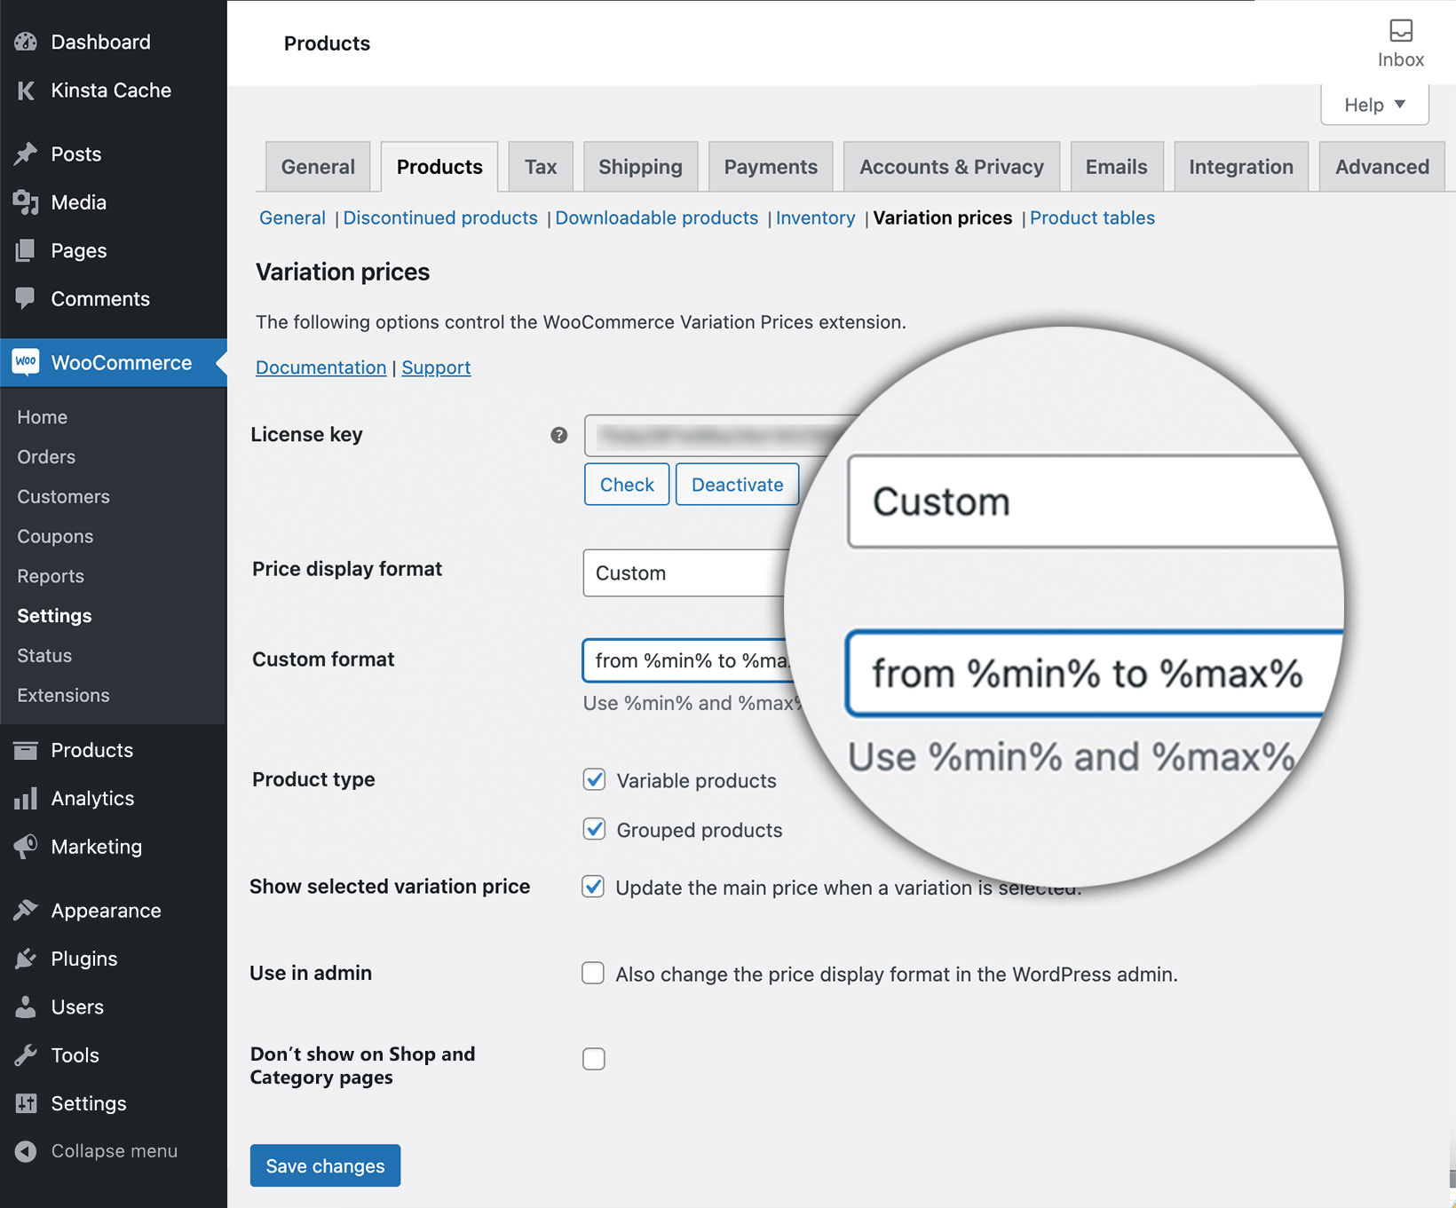Open WooCommerce Home submenu item

pyautogui.click(x=43, y=417)
